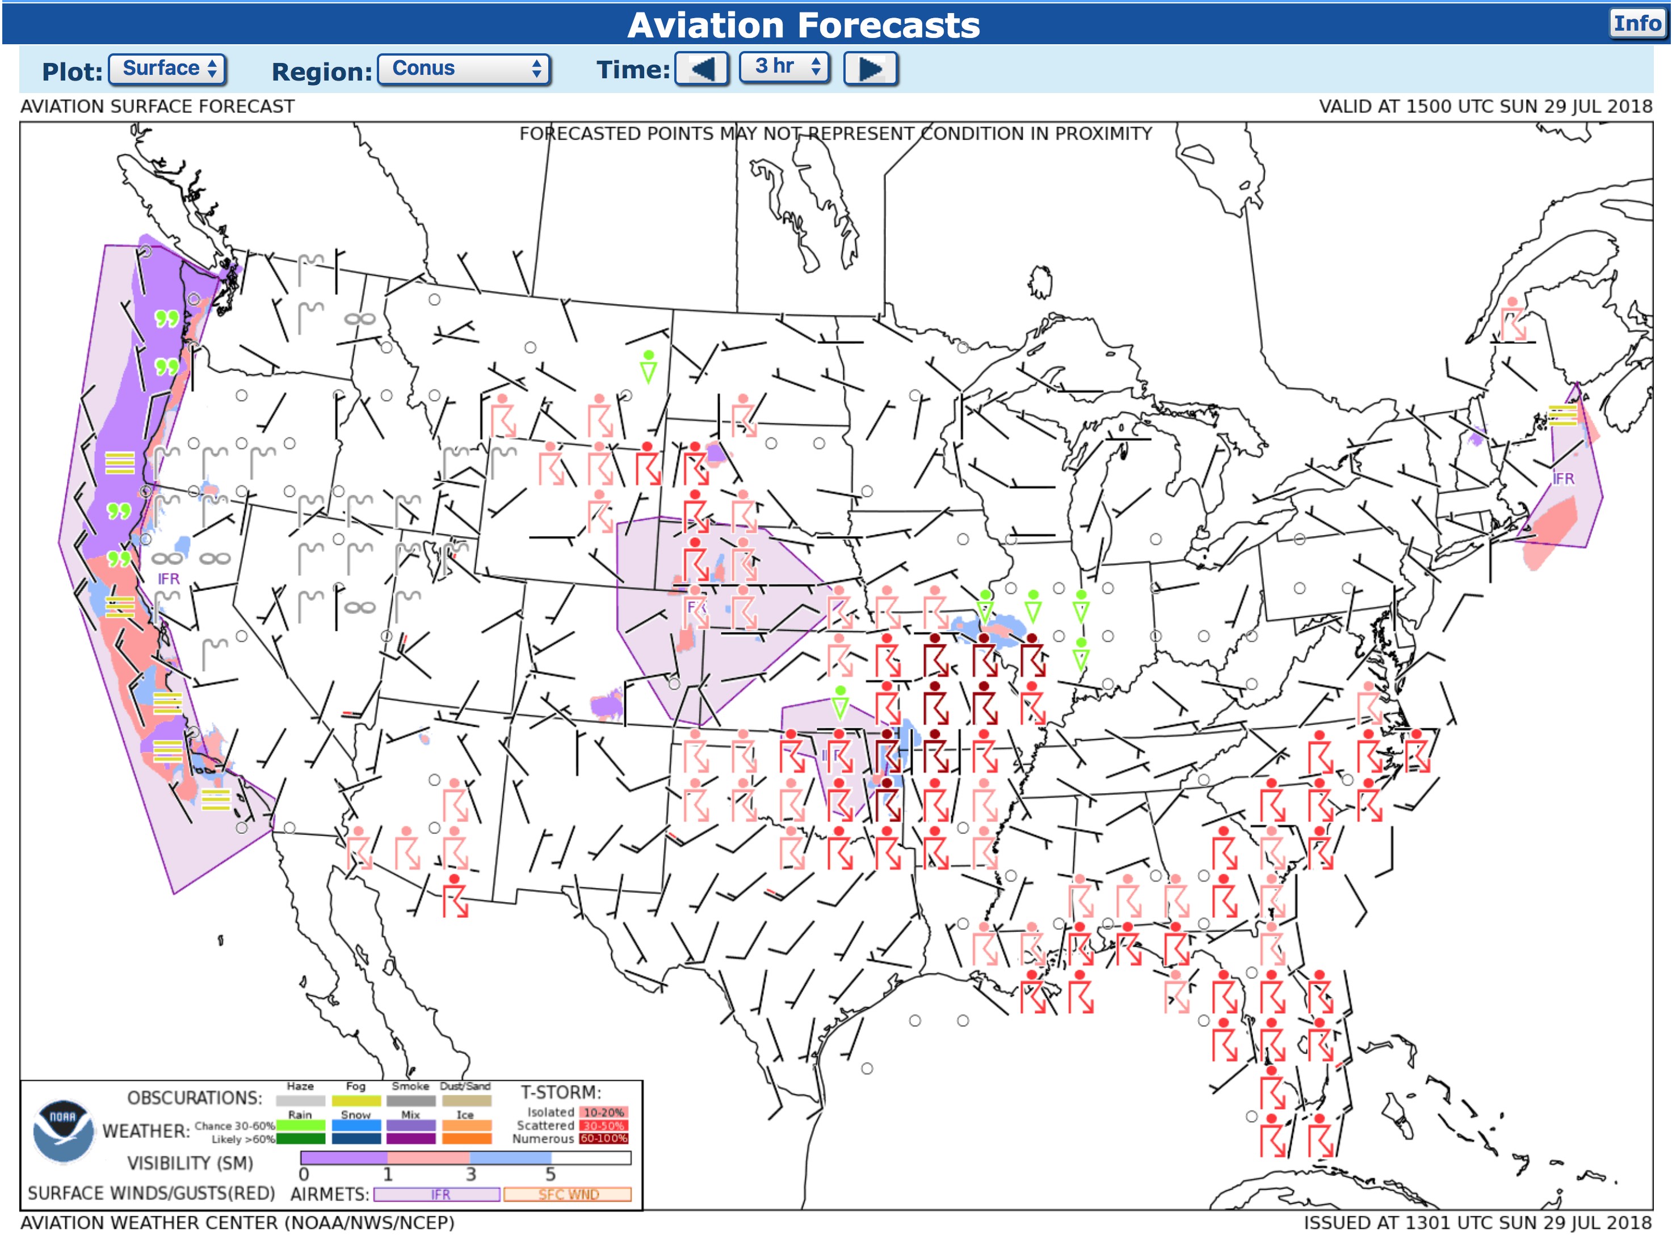
Task: Open the 3 hr time dropdown
Action: pos(784,68)
